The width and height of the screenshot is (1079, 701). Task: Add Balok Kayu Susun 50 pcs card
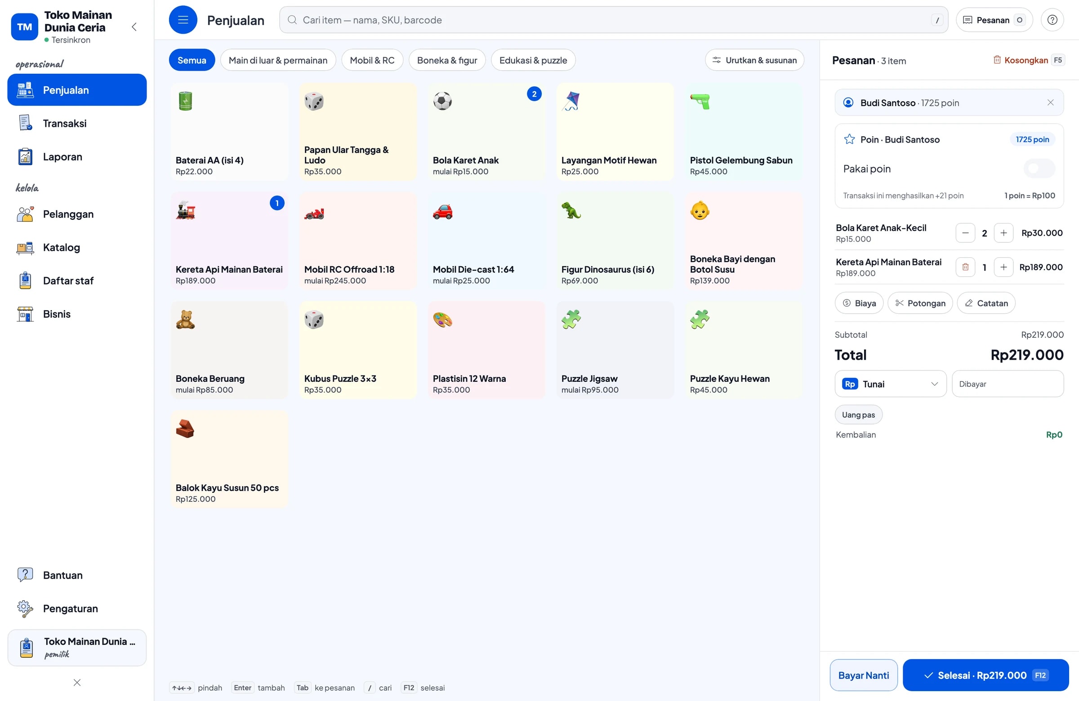click(x=229, y=460)
